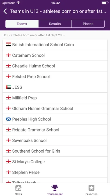Open Felsted Prep School team
This screenshot has height=196, width=110.
(x=55, y=77)
